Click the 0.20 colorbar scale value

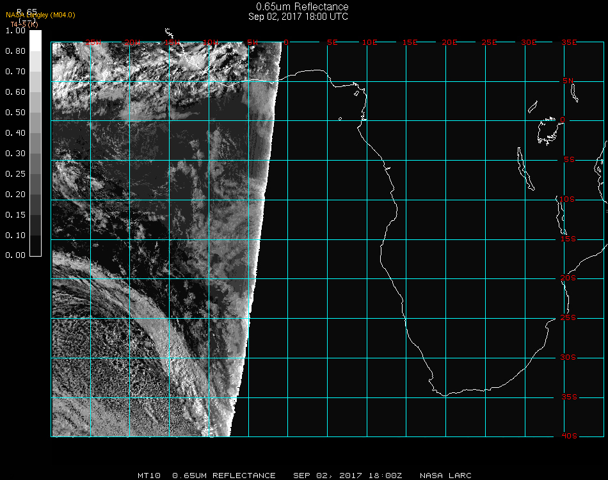tap(15, 195)
